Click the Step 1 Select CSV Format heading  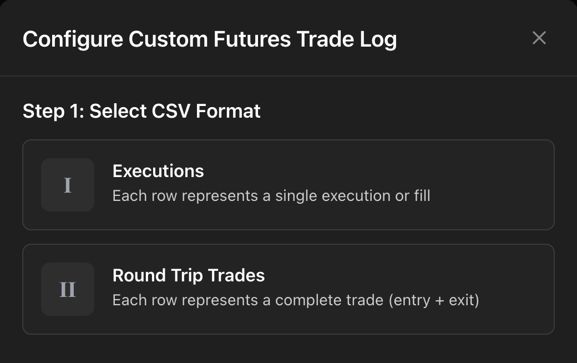tap(141, 111)
